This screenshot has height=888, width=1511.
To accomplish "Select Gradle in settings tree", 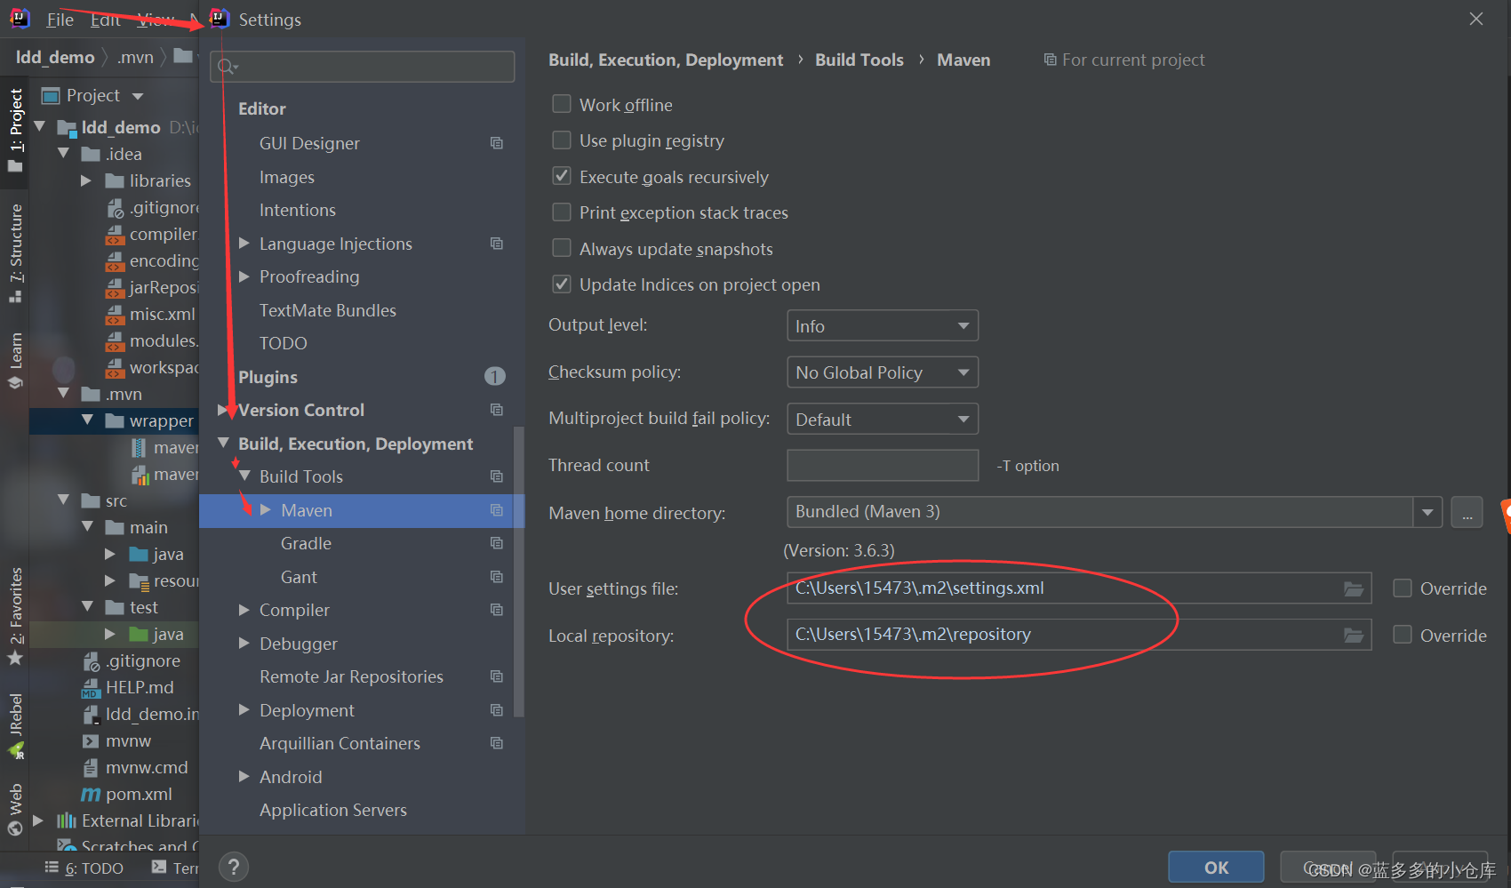I will point(306,543).
